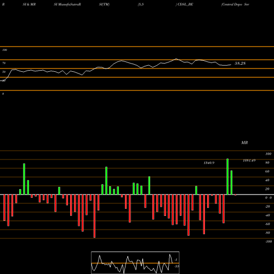Image resolution: width=274 pixels, height=274 pixels.
Task: Select the price label 1340.9
Action: 209,163
